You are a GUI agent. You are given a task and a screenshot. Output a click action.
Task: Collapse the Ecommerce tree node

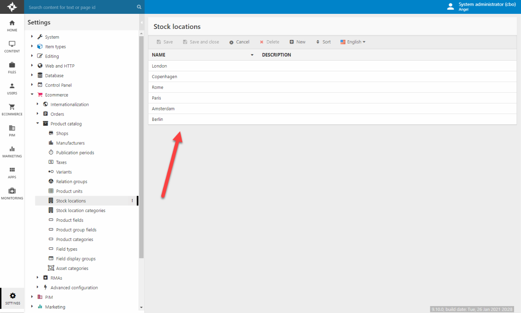click(x=32, y=95)
